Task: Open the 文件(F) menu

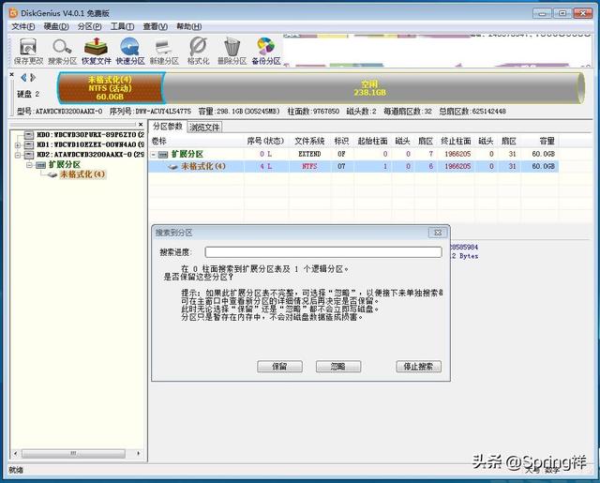Action: pyautogui.click(x=22, y=26)
